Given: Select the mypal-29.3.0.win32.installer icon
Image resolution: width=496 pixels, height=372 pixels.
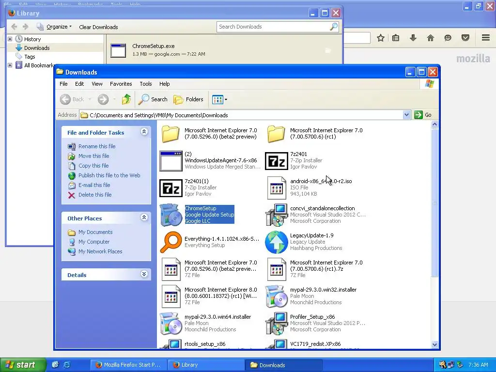Looking at the screenshot, I should 276,296.
